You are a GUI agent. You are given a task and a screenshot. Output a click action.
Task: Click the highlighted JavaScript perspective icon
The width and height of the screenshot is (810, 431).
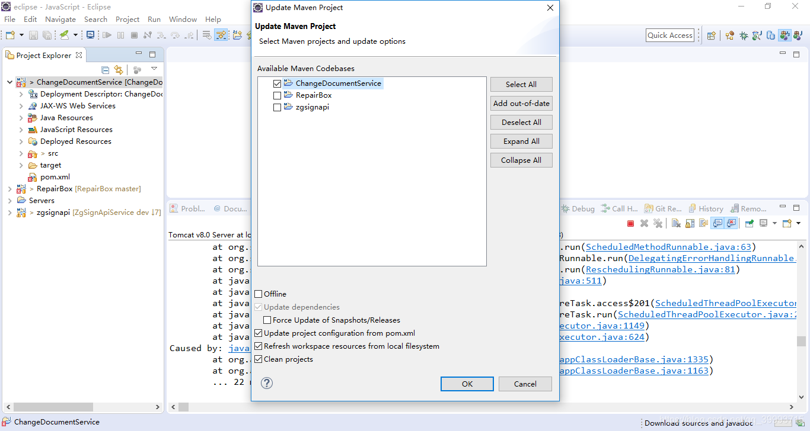[785, 36]
